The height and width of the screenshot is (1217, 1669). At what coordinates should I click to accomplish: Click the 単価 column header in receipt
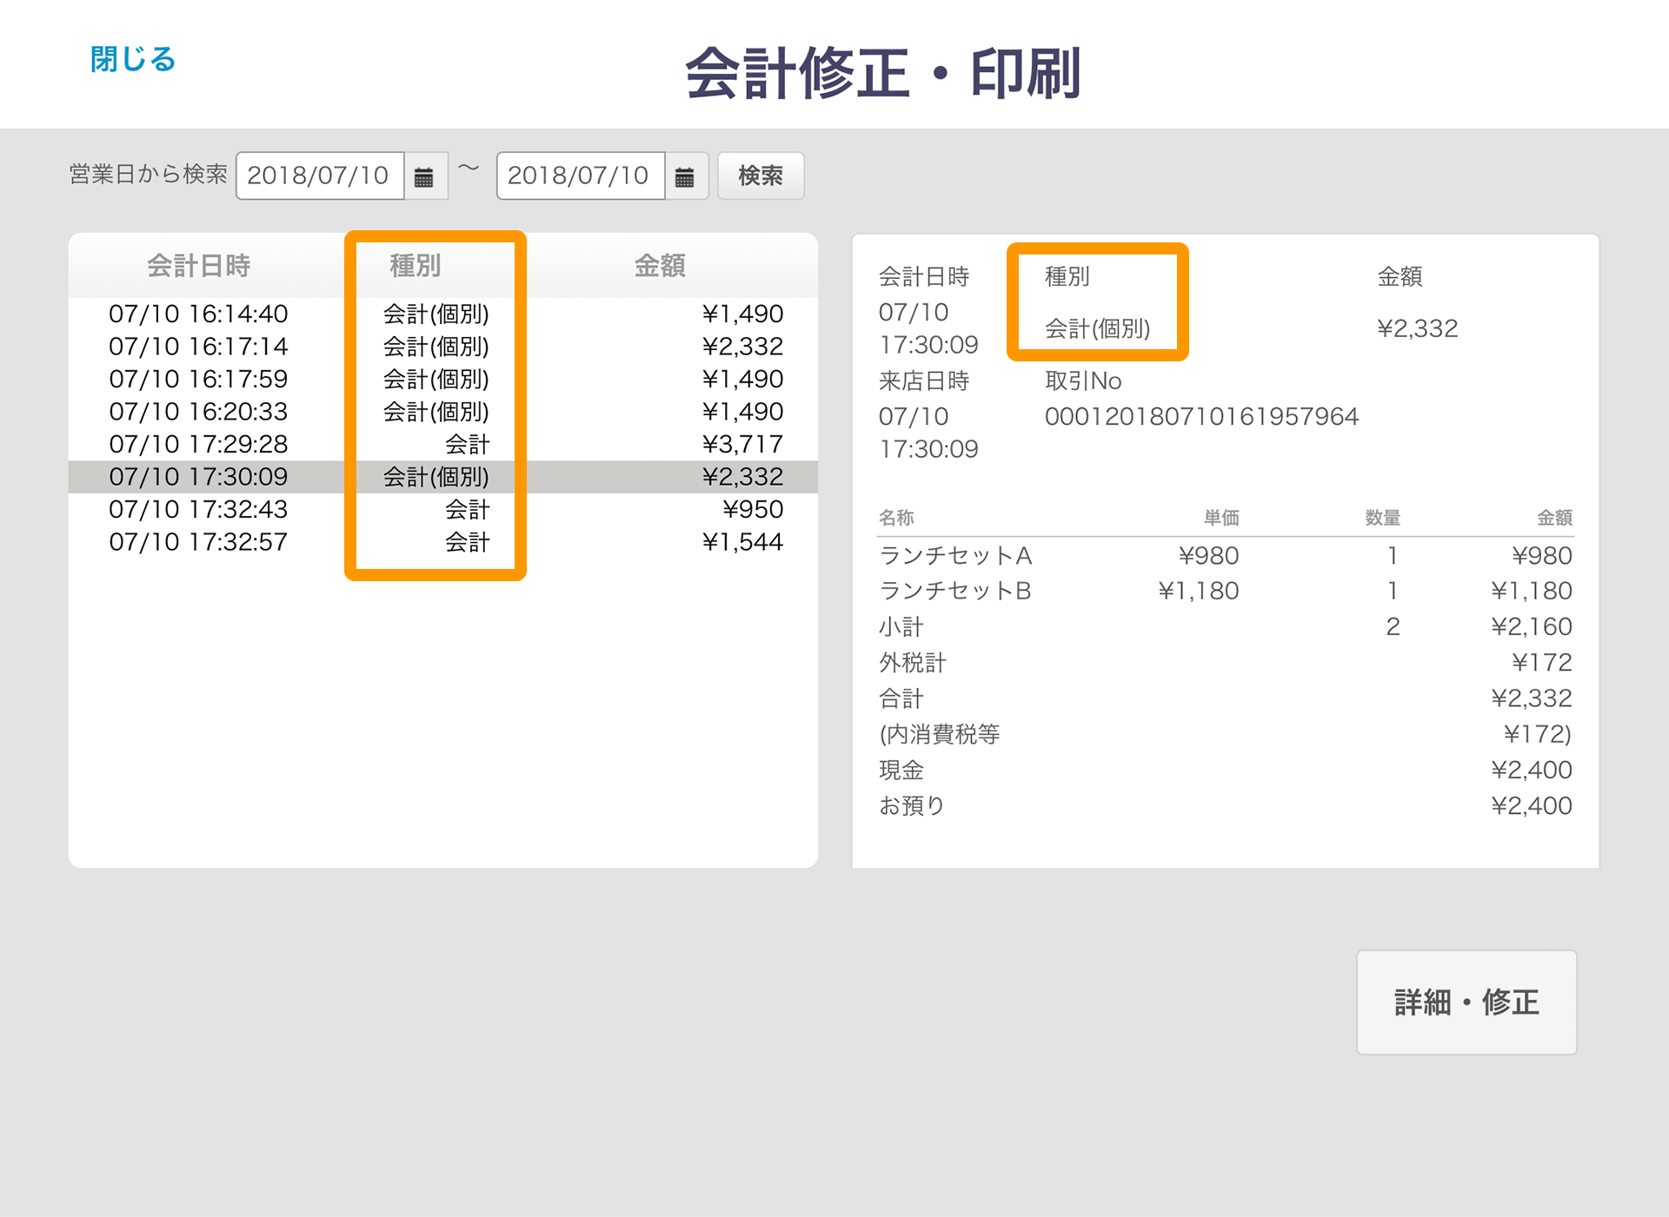(x=1221, y=518)
